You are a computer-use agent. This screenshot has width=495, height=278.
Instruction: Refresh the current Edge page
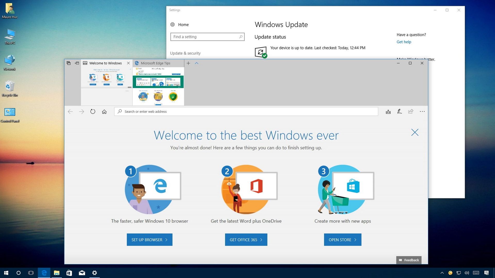pyautogui.click(x=93, y=111)
